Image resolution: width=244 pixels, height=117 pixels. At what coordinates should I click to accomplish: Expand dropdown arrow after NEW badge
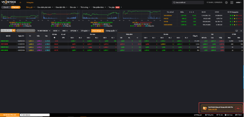121,7
